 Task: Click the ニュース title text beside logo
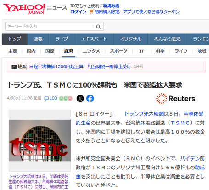(x=57, y=7)
